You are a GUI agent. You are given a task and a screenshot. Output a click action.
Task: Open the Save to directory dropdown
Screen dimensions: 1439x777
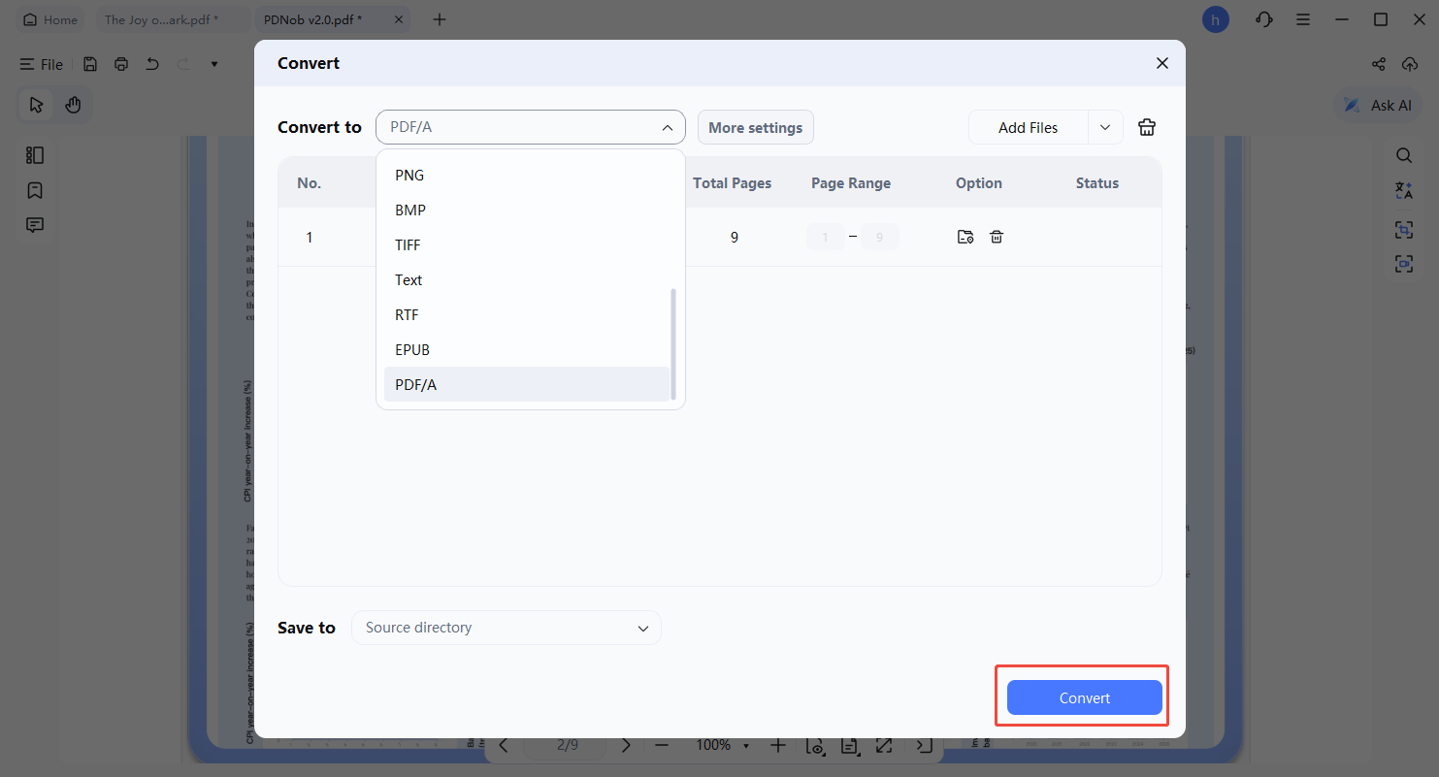coord(506,628)
